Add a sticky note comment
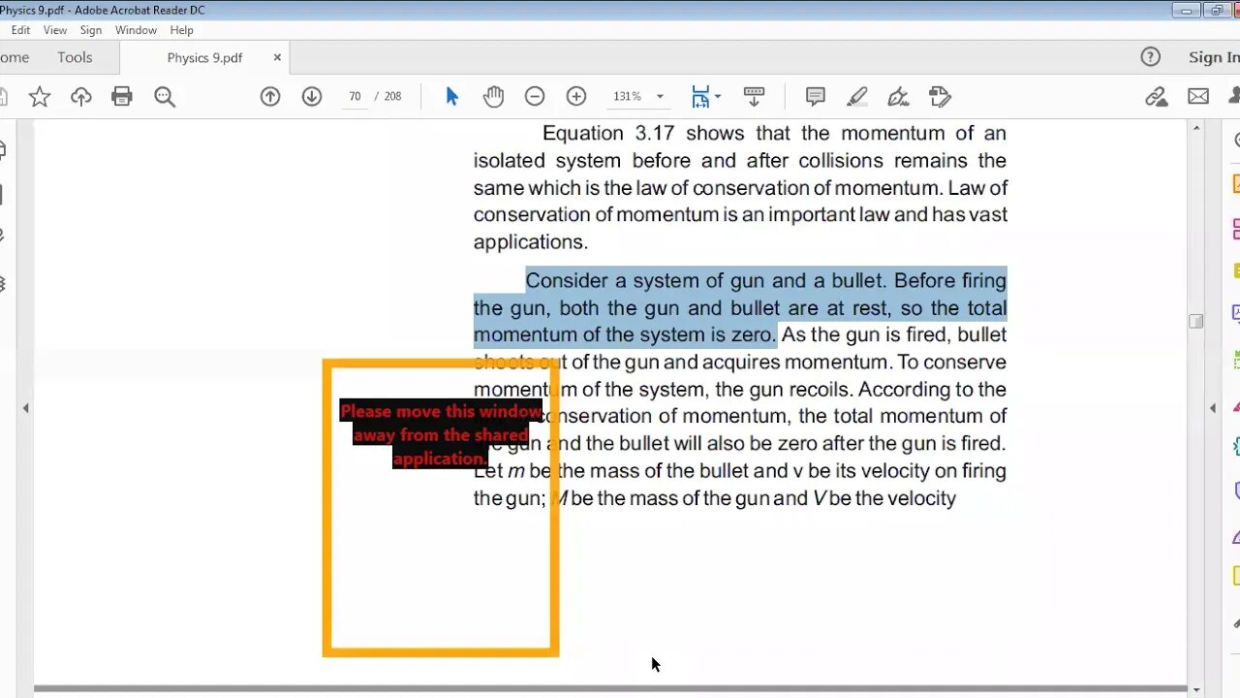Viewport: 1240px width, 698px height. (816, 96)
